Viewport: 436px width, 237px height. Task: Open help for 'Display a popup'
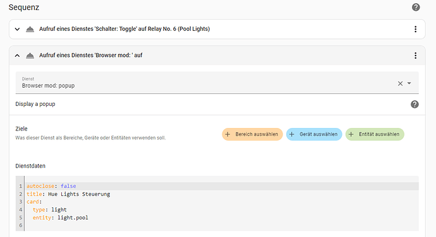415,105
